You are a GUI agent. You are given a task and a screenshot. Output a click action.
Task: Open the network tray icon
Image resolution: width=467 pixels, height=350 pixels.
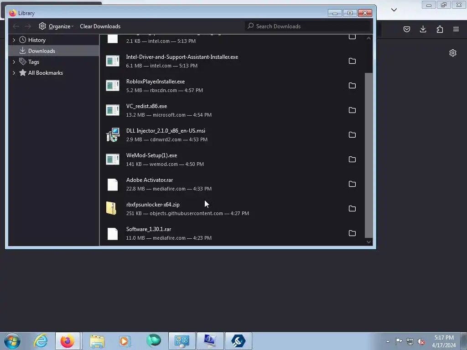click(410, 341)
